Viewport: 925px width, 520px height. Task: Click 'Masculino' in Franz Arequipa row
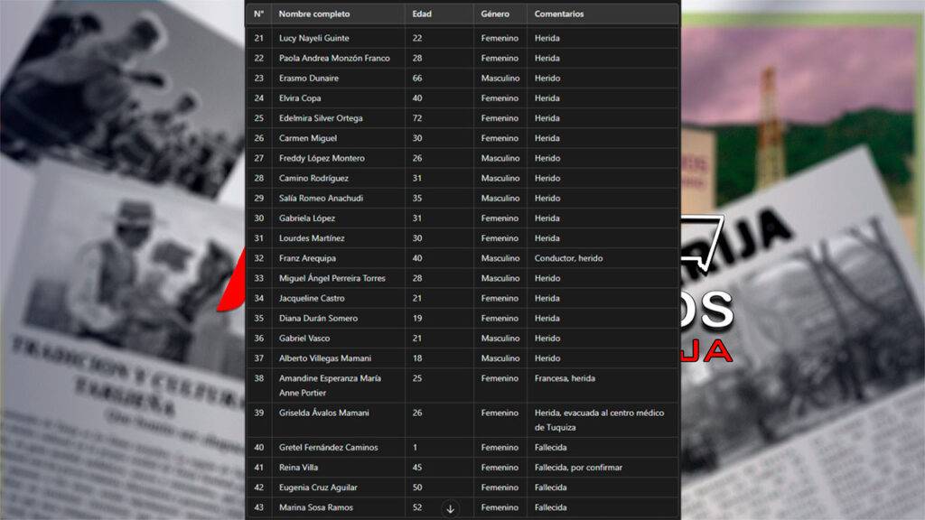(x=500, y=259)
